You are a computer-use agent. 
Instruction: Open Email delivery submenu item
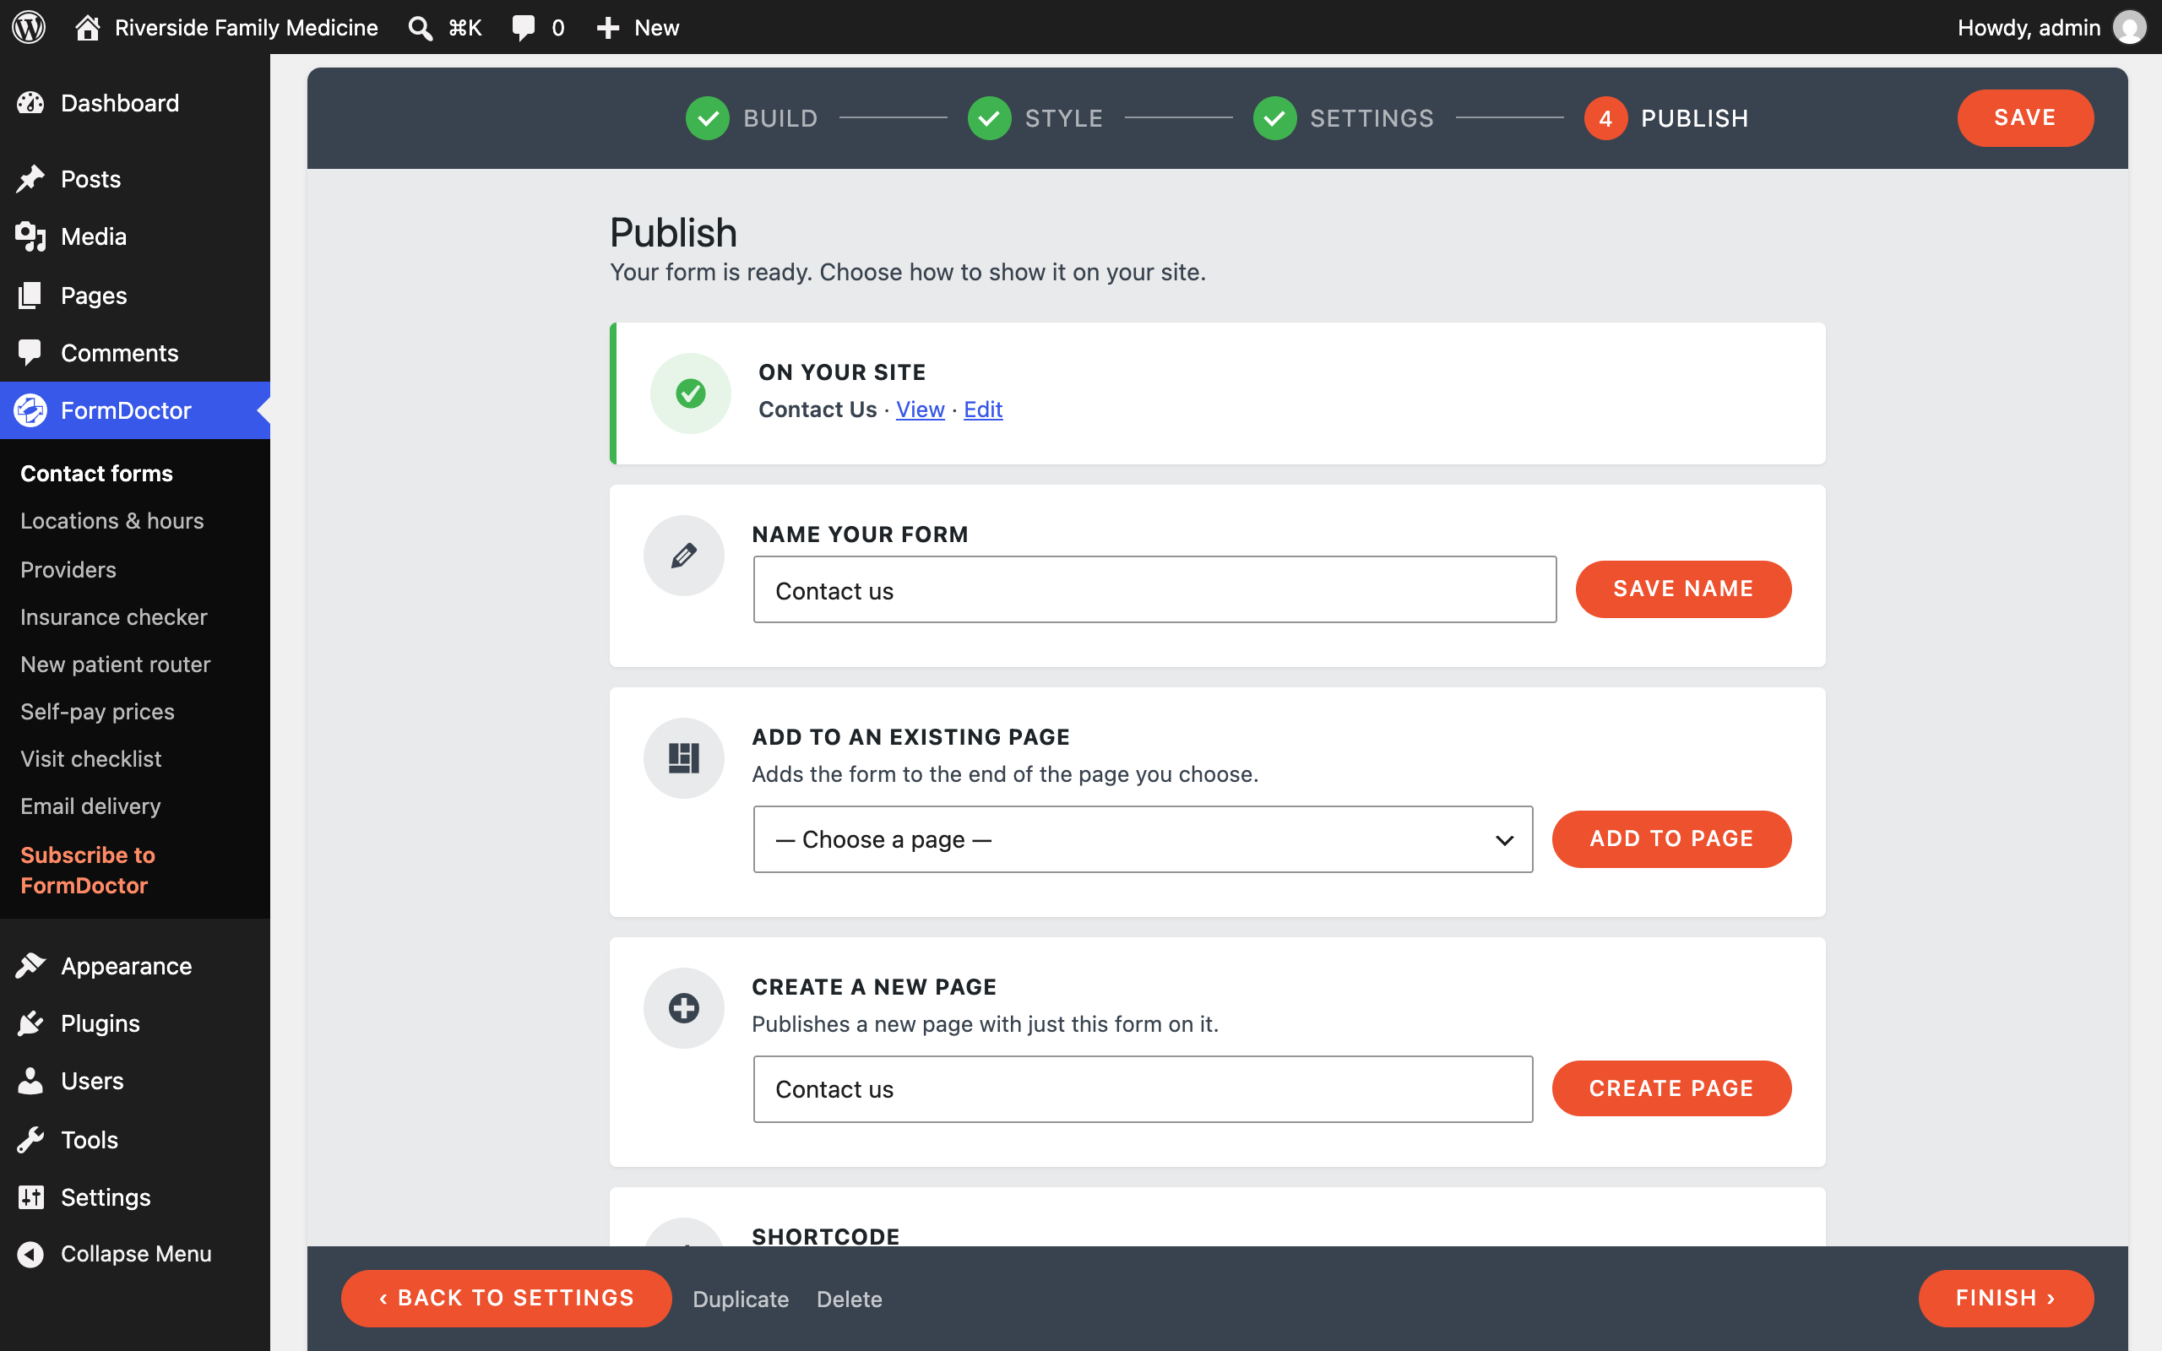90,806
